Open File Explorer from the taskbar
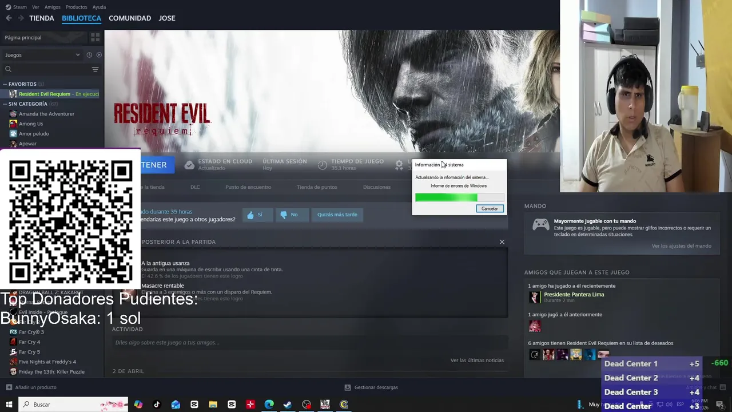This screenshot has height=412, width=732. 213,405
